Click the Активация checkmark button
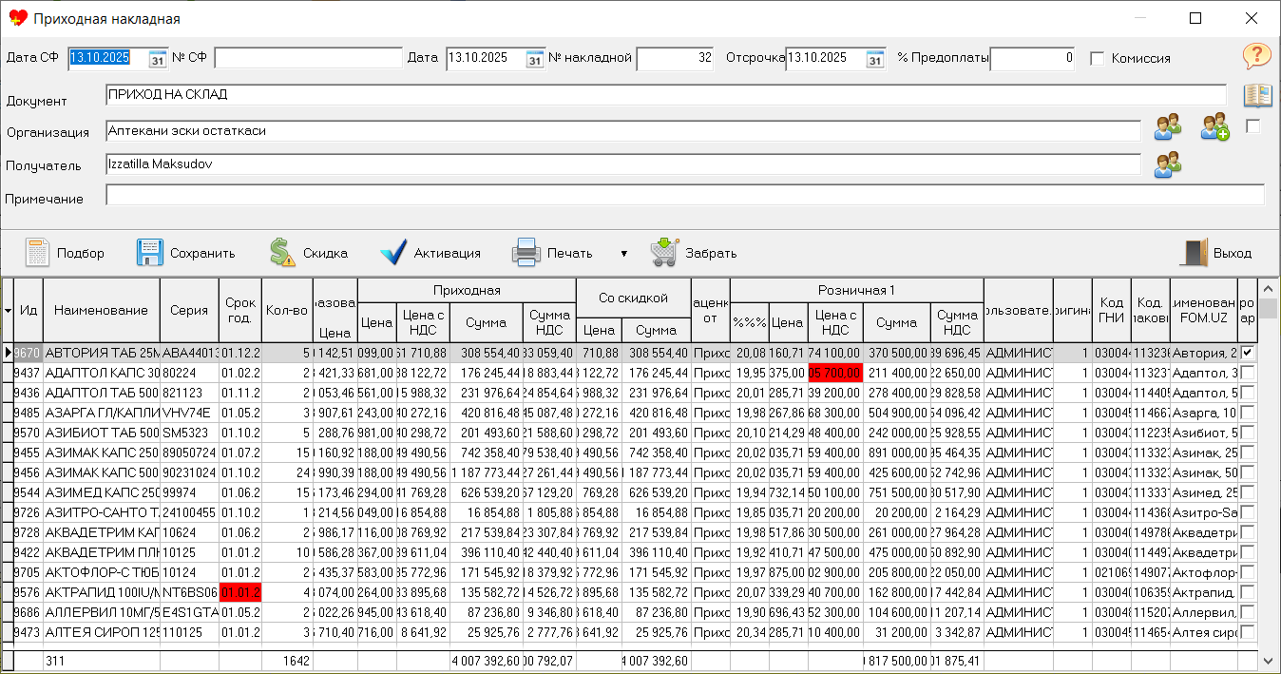Image resolution: width=1281 pixels, height=674 pixels. (x=393, y=253)
